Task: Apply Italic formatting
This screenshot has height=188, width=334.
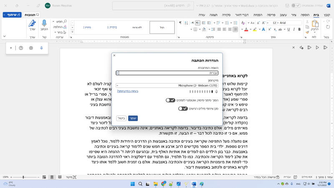Action: [x=294, y=29]
